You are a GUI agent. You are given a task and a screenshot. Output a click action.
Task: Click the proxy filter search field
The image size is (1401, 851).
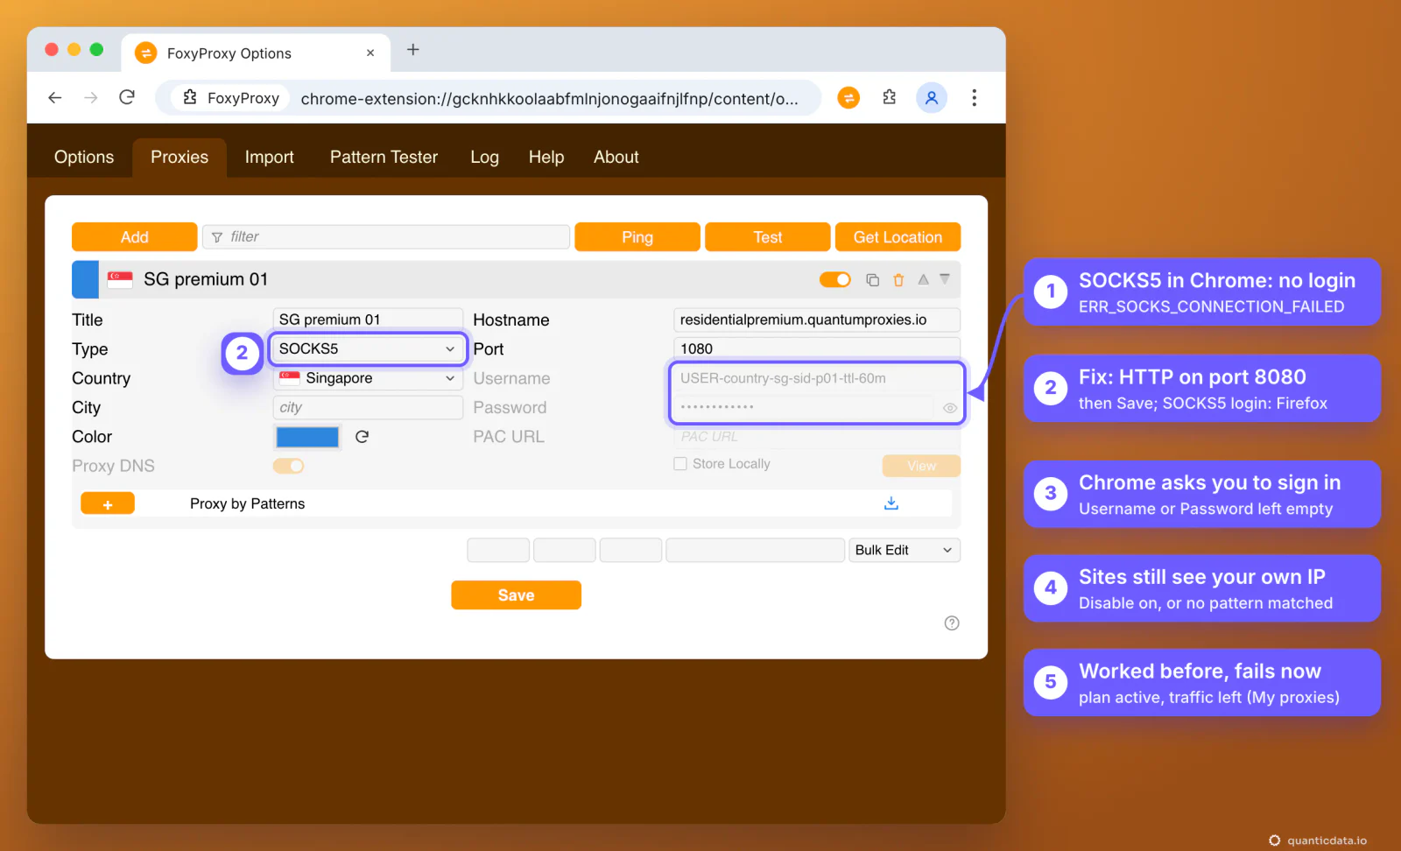386,237
